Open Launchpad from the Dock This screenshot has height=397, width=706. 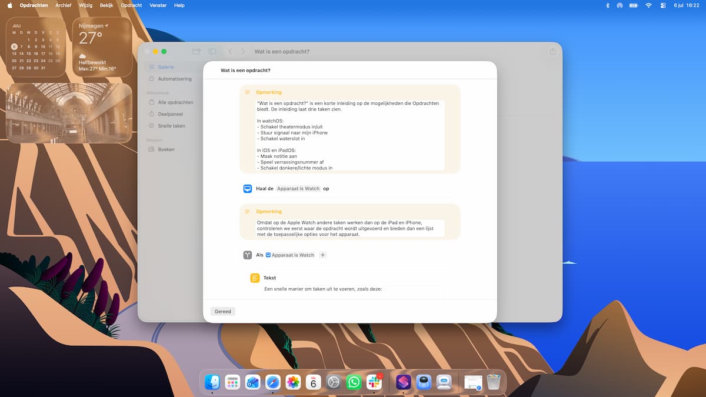[232, 382]
